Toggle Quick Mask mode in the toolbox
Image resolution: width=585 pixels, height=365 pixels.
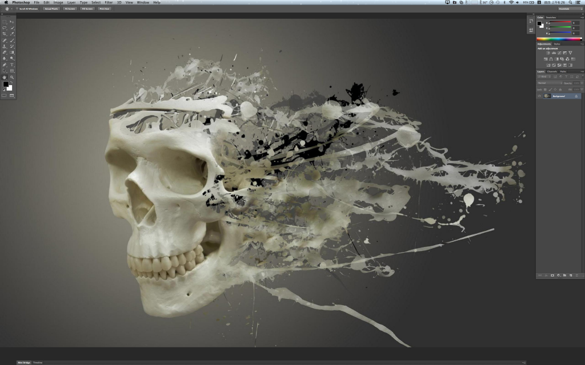click(5, 95)
